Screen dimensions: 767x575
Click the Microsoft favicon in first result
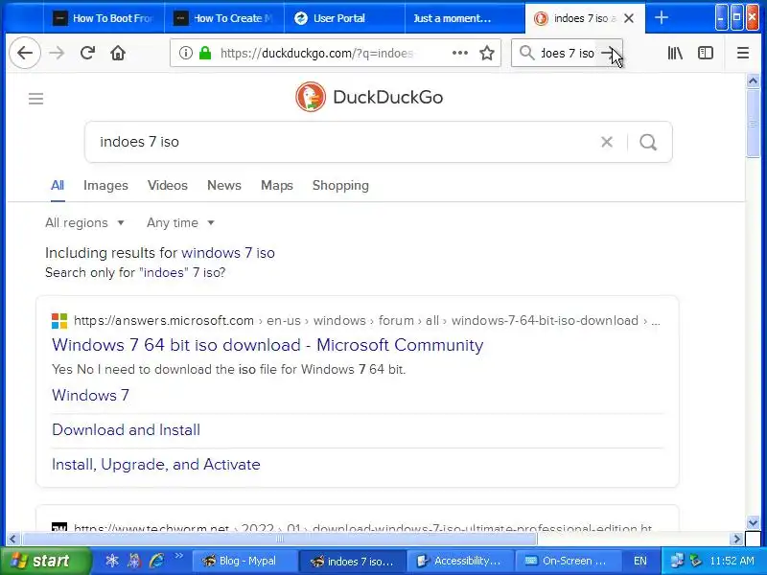tap(59, 321)
